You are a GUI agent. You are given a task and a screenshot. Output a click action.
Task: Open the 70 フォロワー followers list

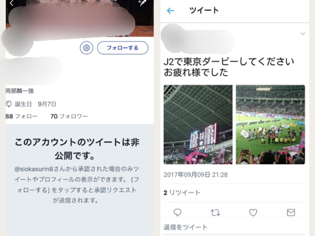(69, 116)
